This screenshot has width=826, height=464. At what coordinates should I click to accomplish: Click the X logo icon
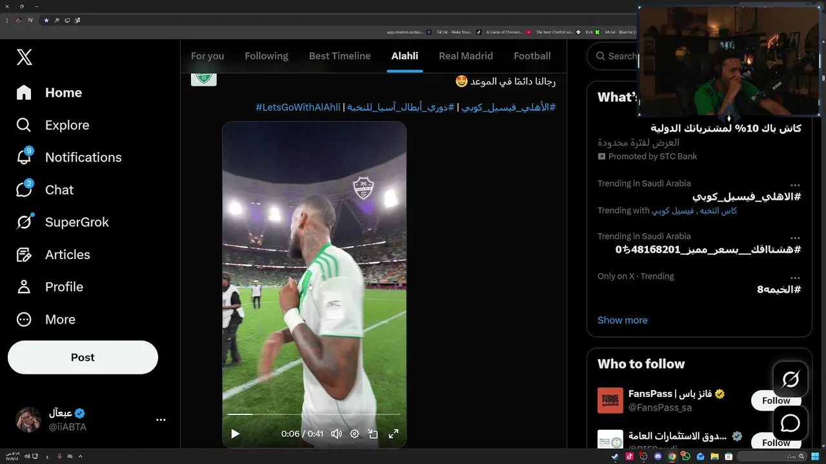tap(24, 57)
